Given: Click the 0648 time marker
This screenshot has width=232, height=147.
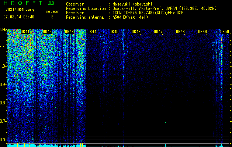Looking at the screenshot, I should 180,32.
